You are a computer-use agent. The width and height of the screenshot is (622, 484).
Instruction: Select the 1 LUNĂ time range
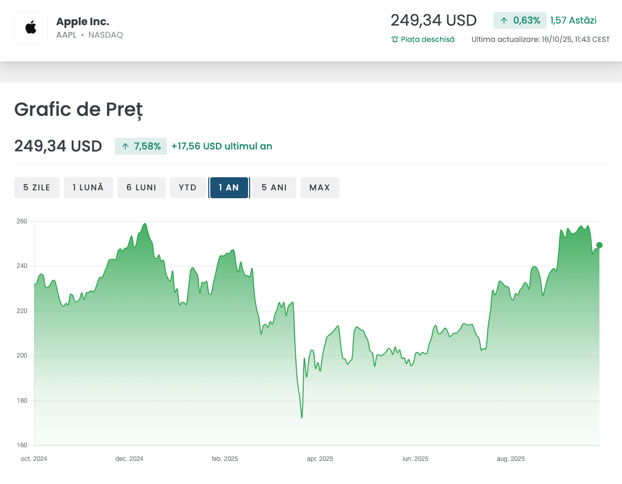click(x=88, y=188)
